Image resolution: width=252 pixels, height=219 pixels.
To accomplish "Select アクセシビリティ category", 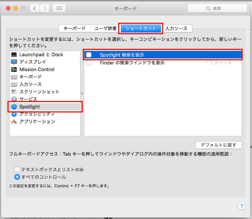I will (45, 114).
